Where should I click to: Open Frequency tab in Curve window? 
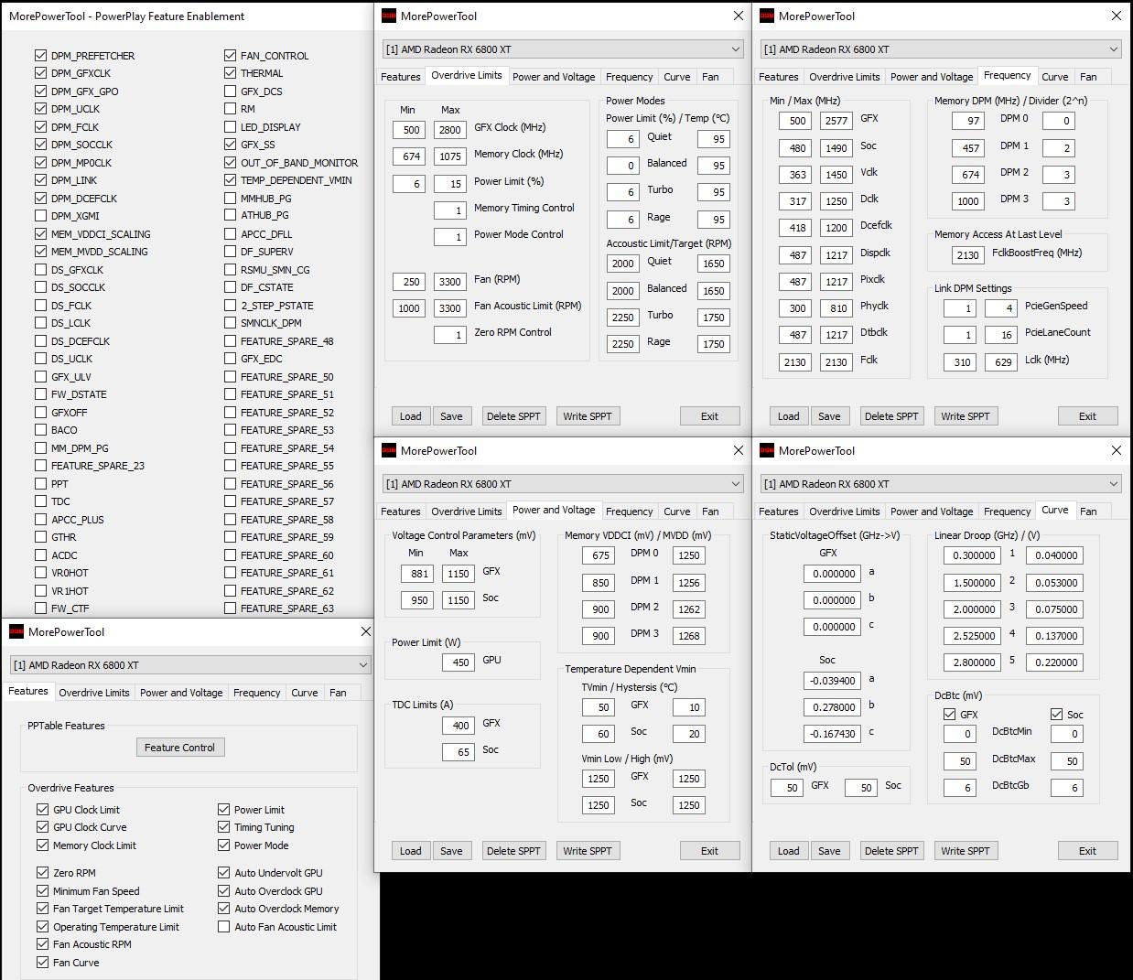(1007, 512)
